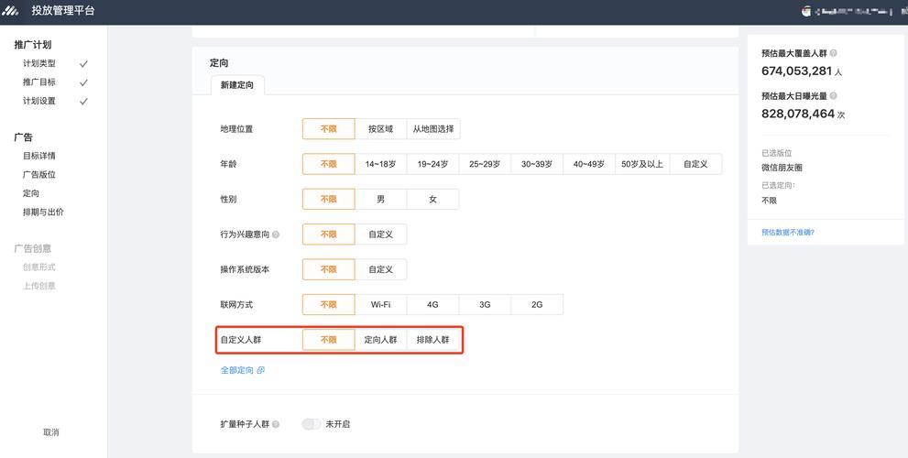Toggle the 扩量种子人群 switch on
The width and height of the screenshot is (908, 458).
pyautogui.click(x=311, y=424)
